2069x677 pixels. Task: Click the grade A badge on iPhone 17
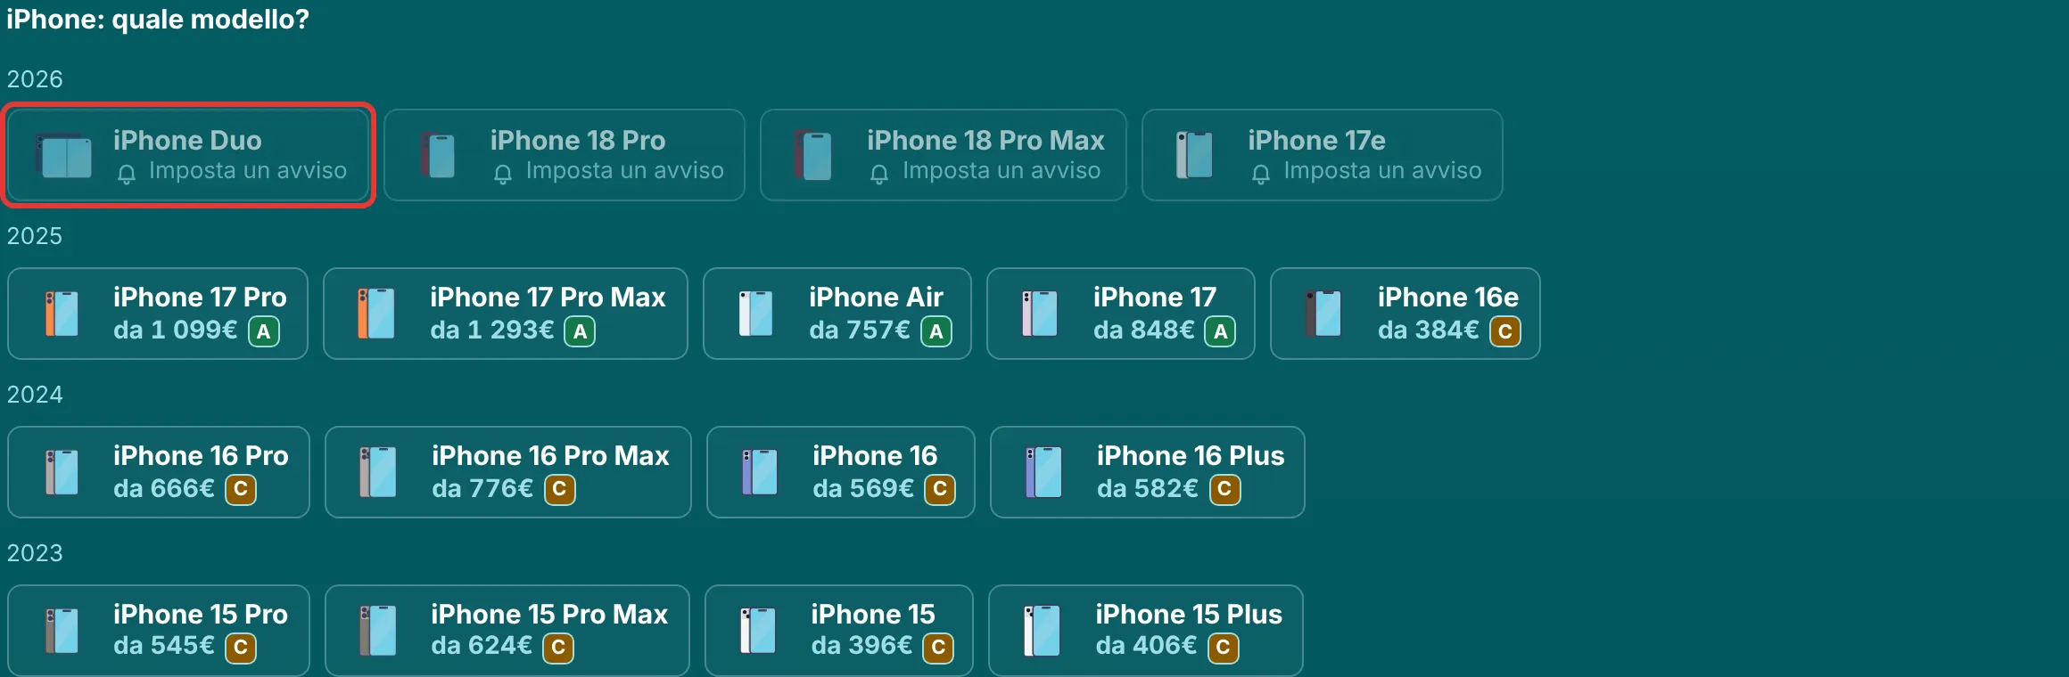click(1220, 331)
